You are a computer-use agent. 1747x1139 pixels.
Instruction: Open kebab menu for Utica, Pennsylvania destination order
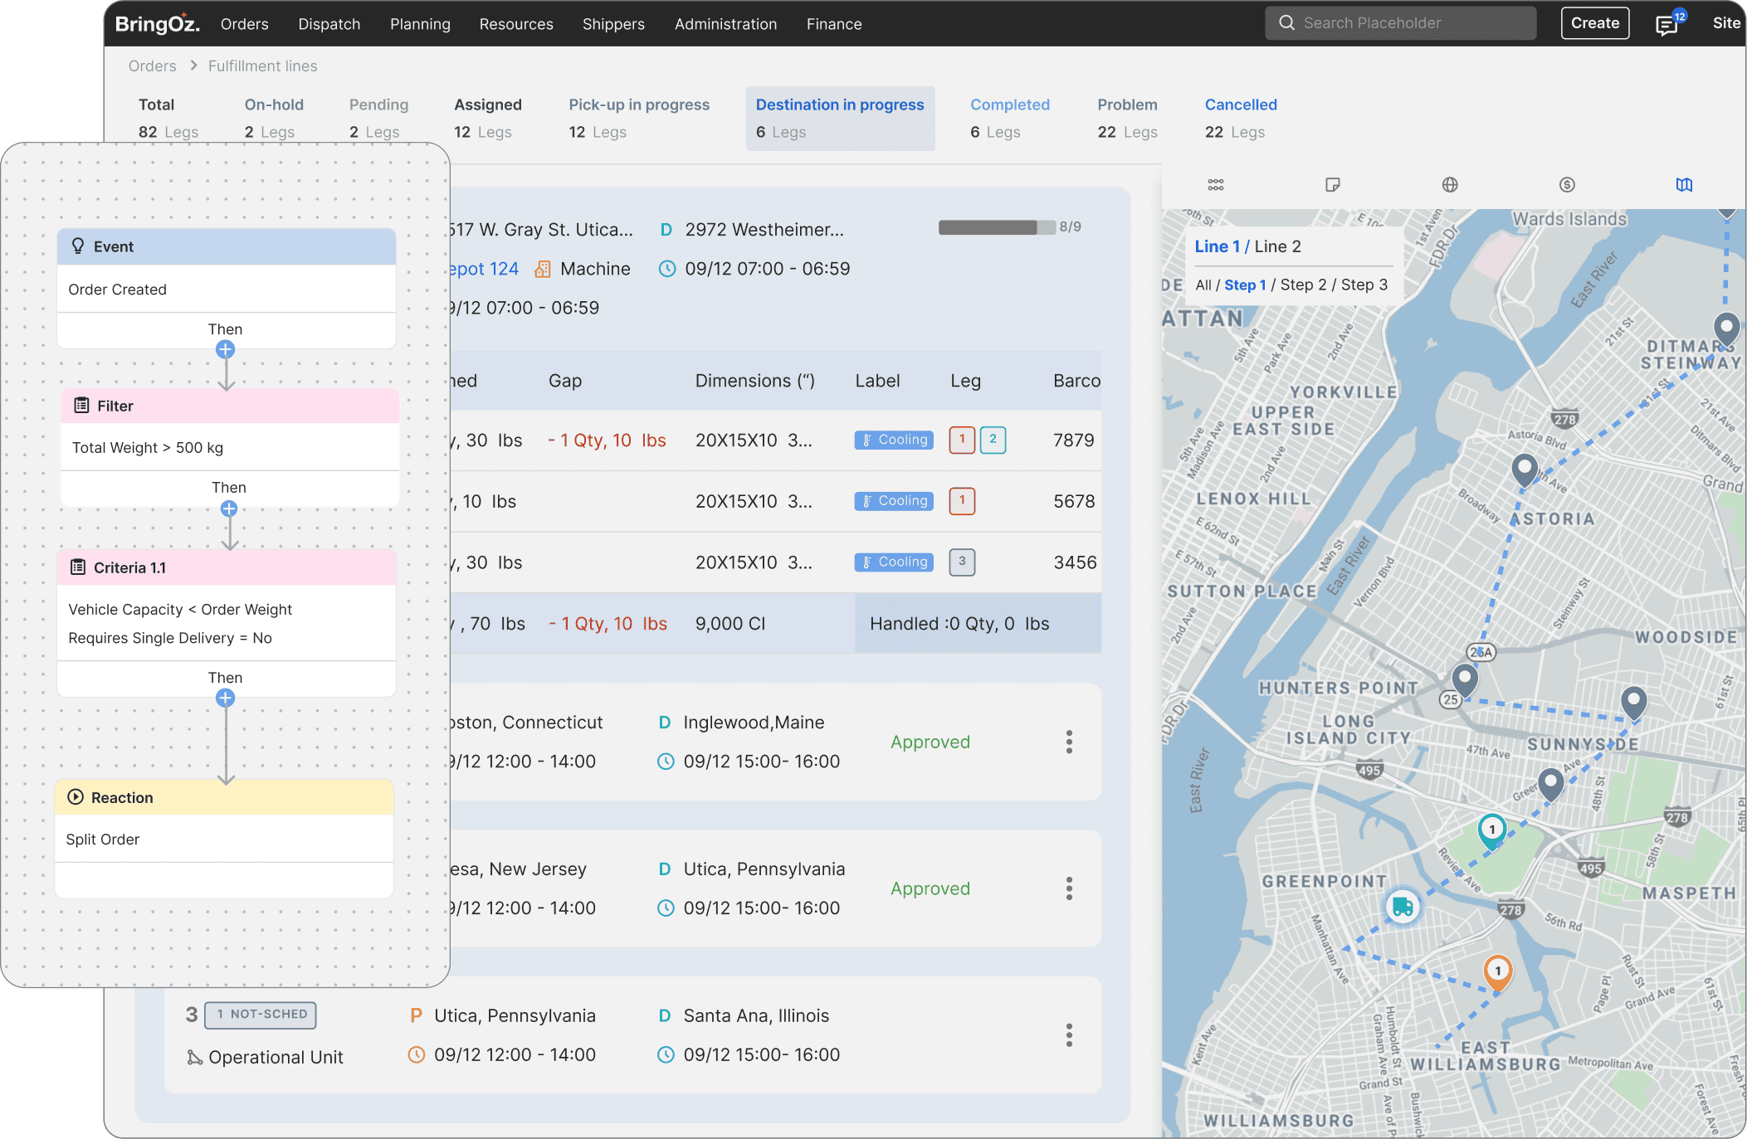click(1069, 888)
